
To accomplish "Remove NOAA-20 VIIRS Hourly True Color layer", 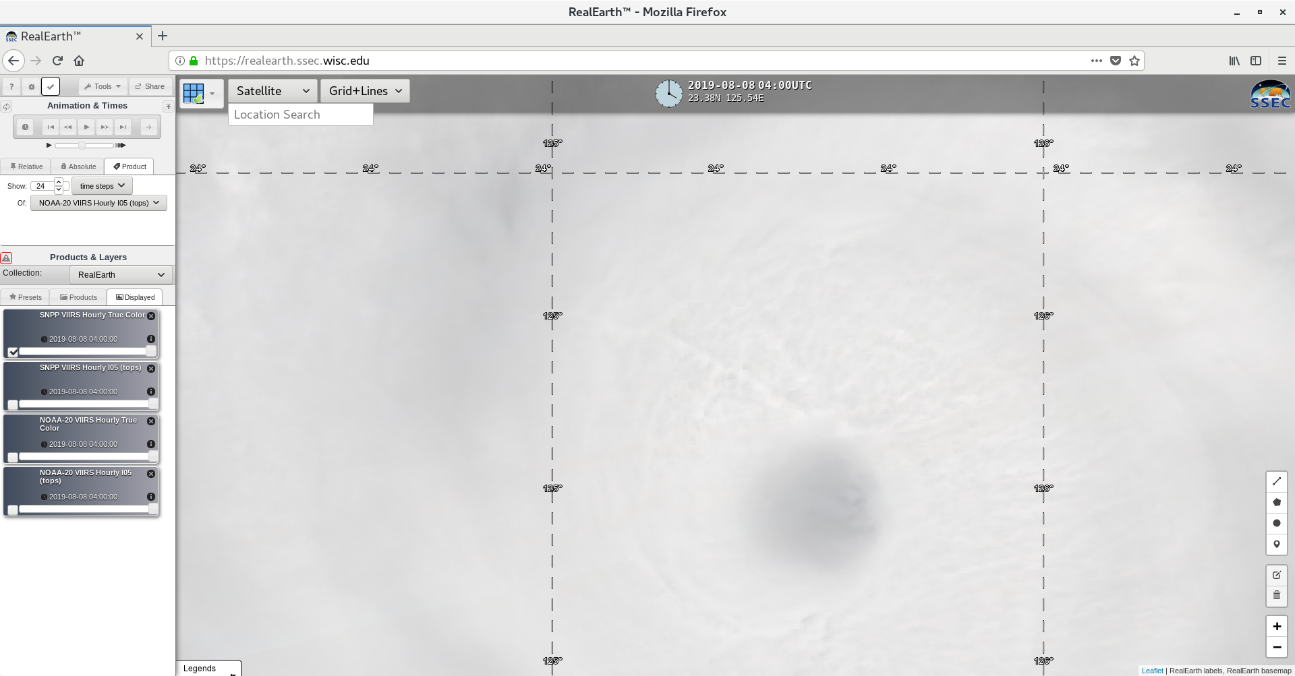I will click(x=151, y=421).
